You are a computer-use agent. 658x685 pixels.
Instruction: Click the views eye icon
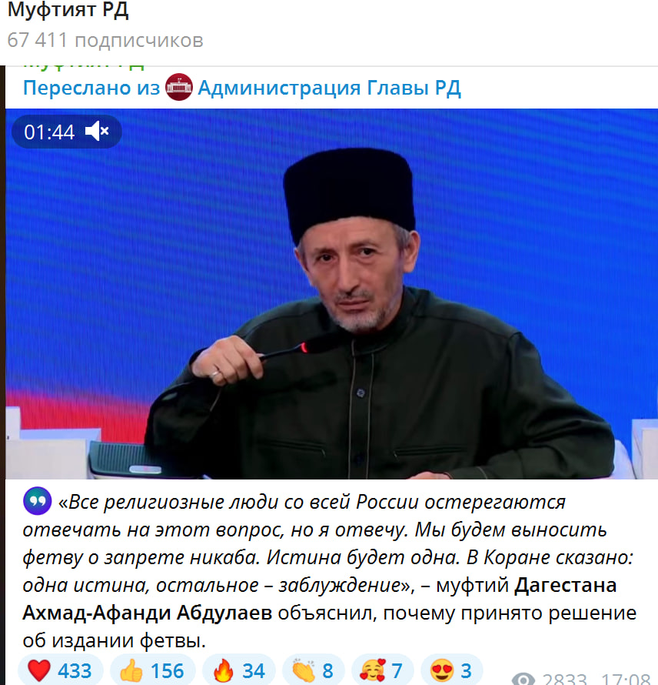pyautogui.click(x=523, y=680)
